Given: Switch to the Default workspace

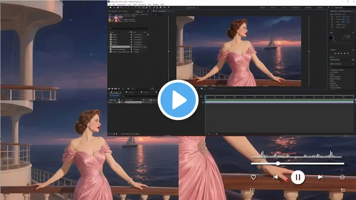Looking at the screenshot, I should [x=262, y=7].
